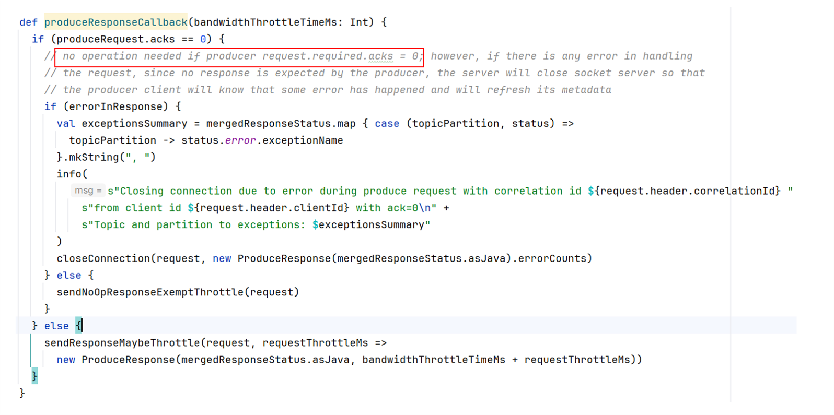
Task: Click the sendResponseMaybeThrottle function call
Action: tap(122, 343)
